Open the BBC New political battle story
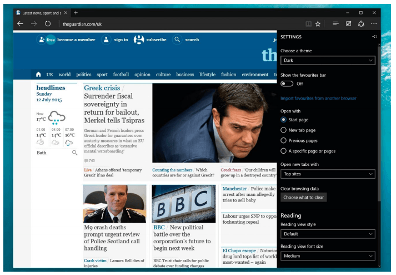396x275 pixels. point(182,238)
